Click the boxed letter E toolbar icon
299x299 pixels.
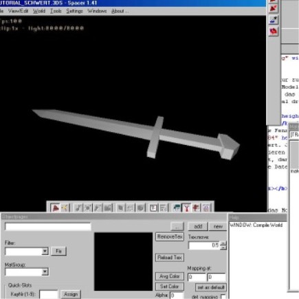[153, 208]
